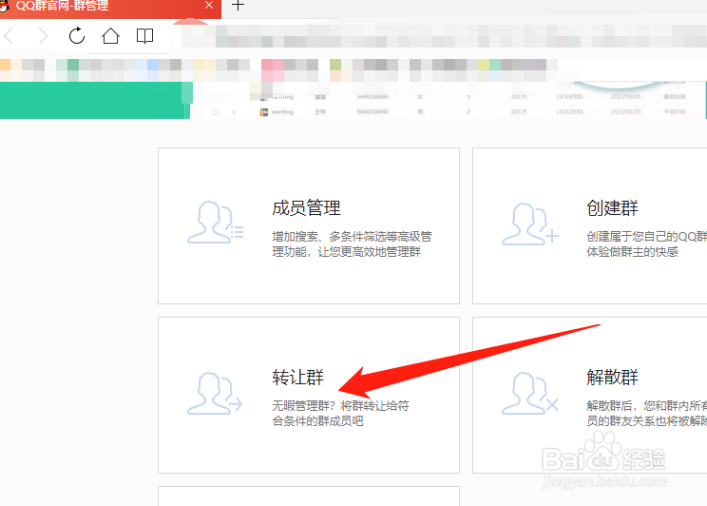
Task: Click the 成员管理 members list icon
Action: 215,223
